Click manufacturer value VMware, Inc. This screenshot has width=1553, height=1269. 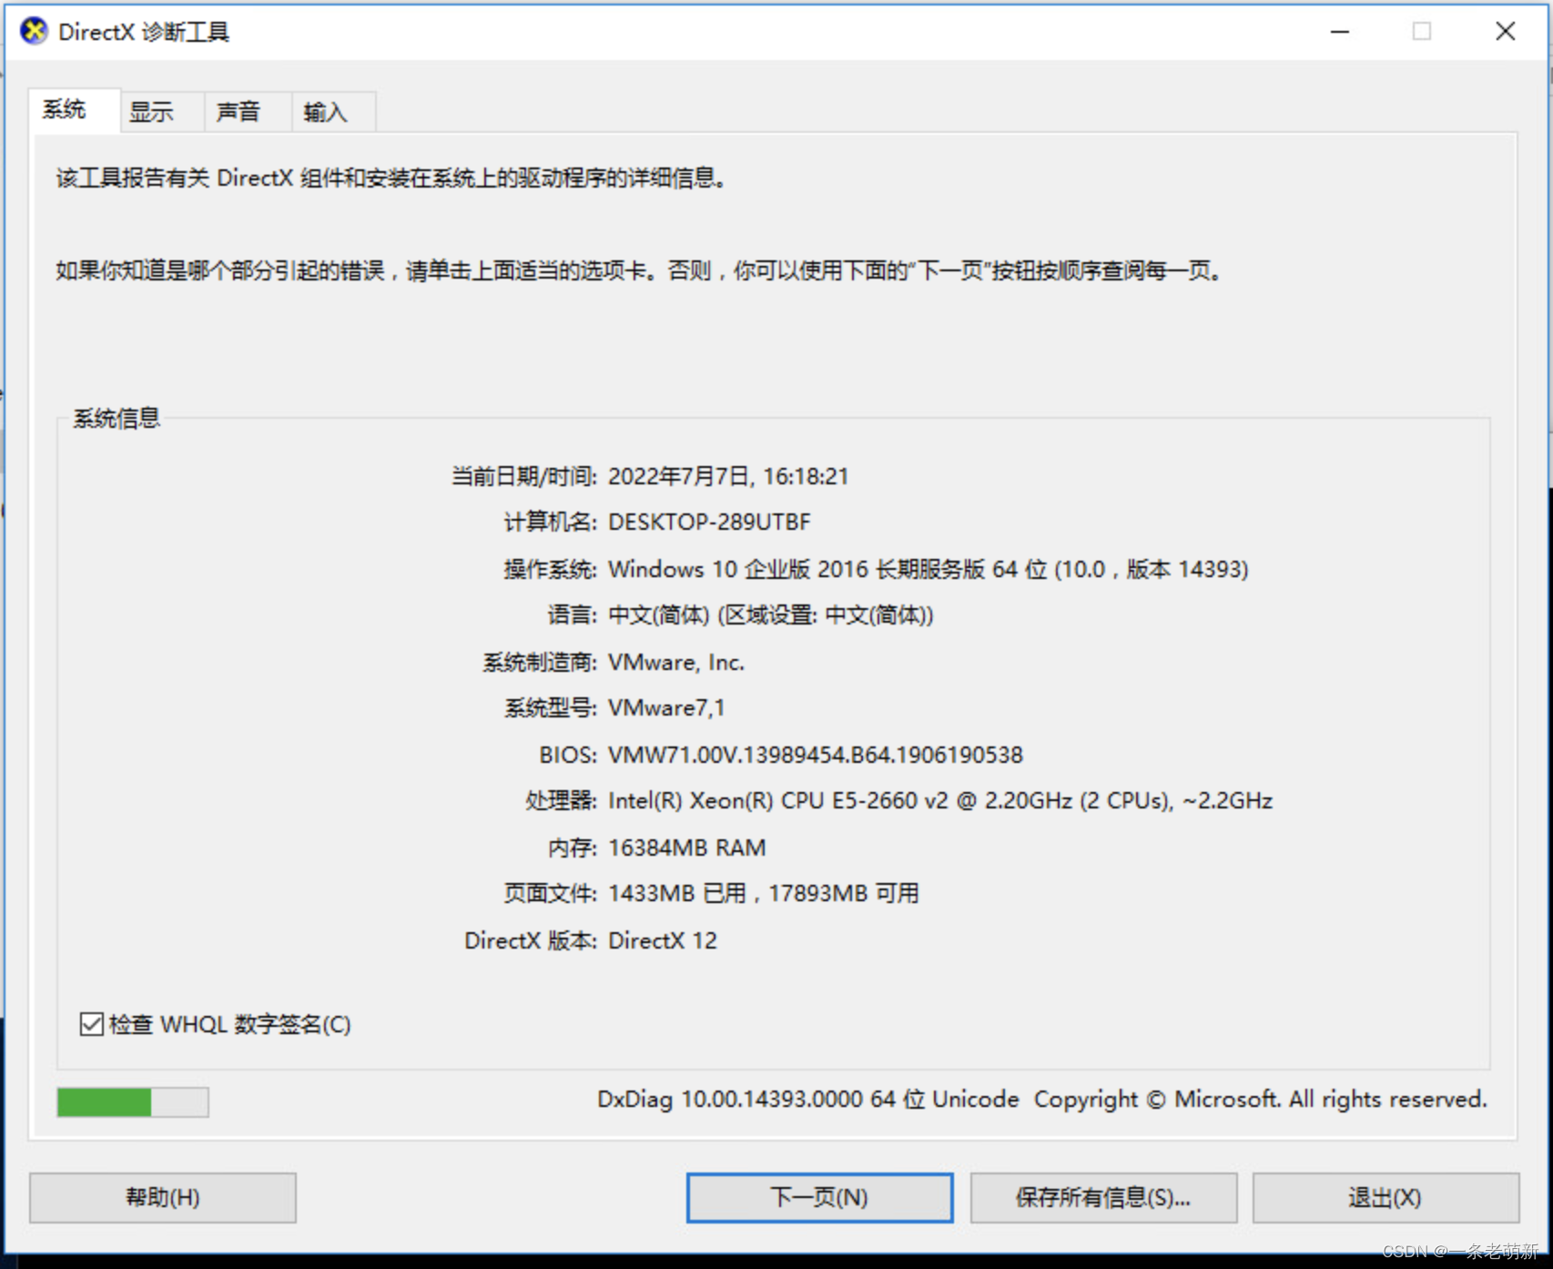676,662
